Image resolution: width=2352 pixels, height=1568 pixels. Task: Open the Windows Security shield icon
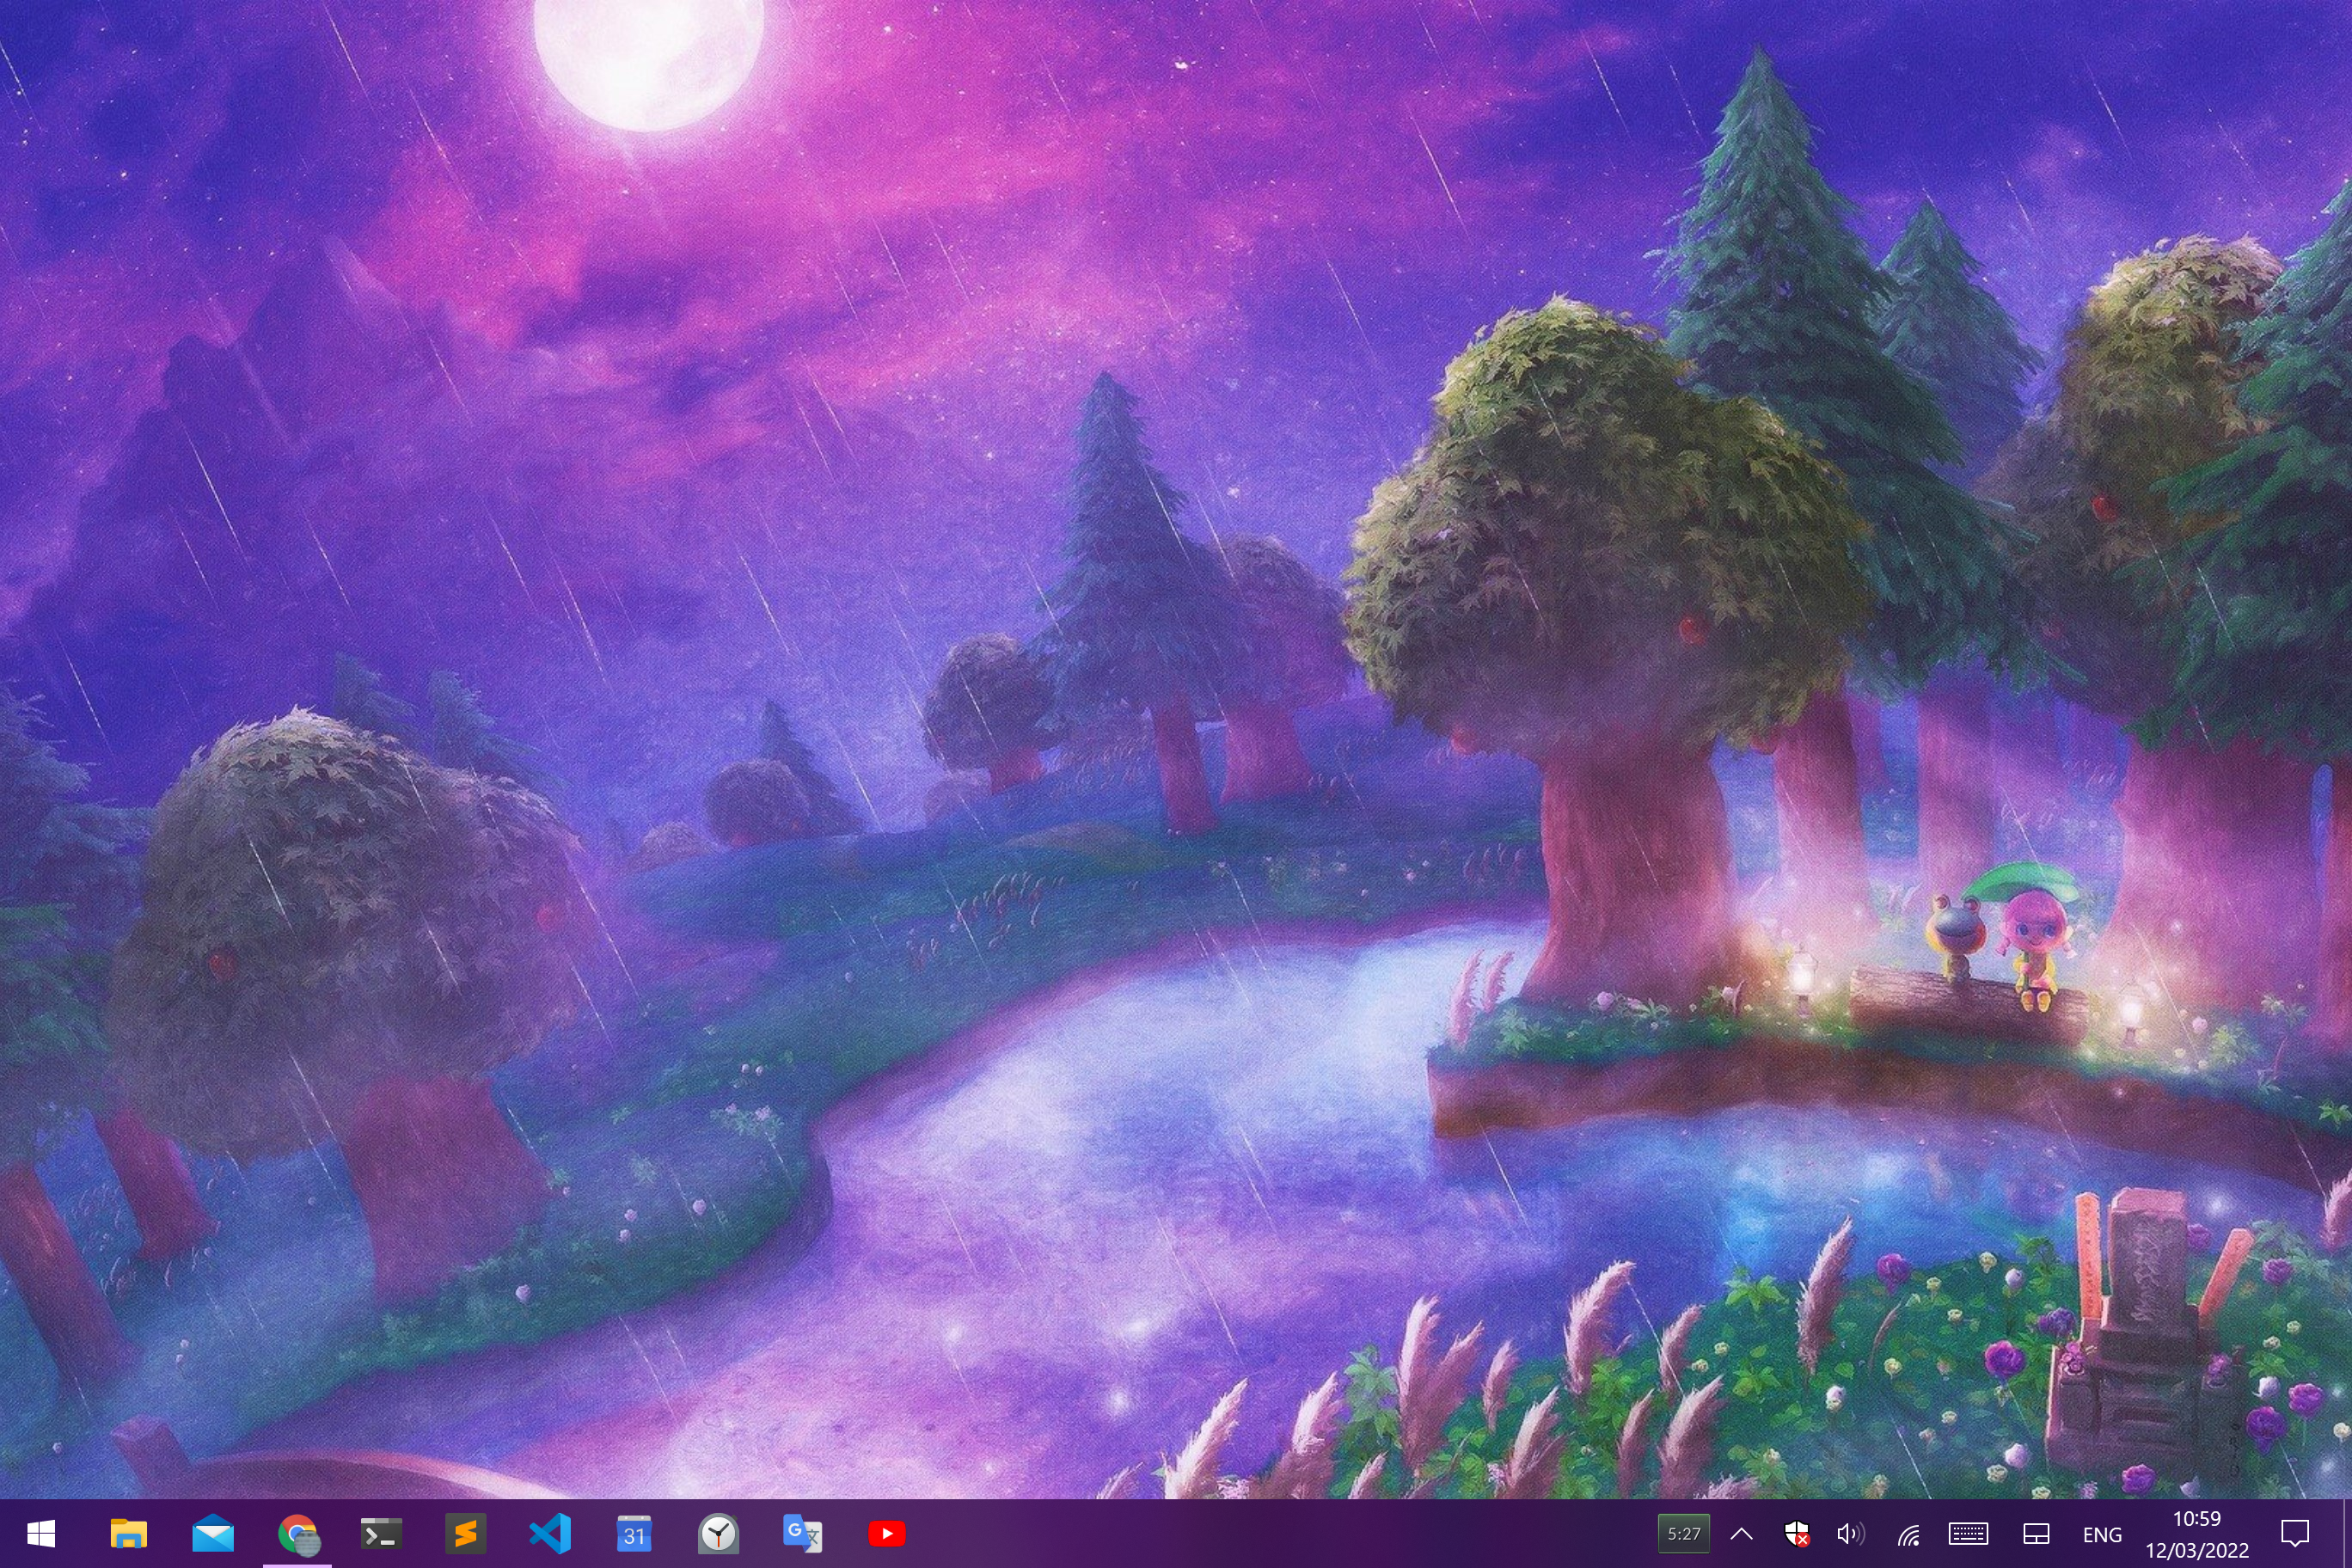(x=1797, y=1533)
